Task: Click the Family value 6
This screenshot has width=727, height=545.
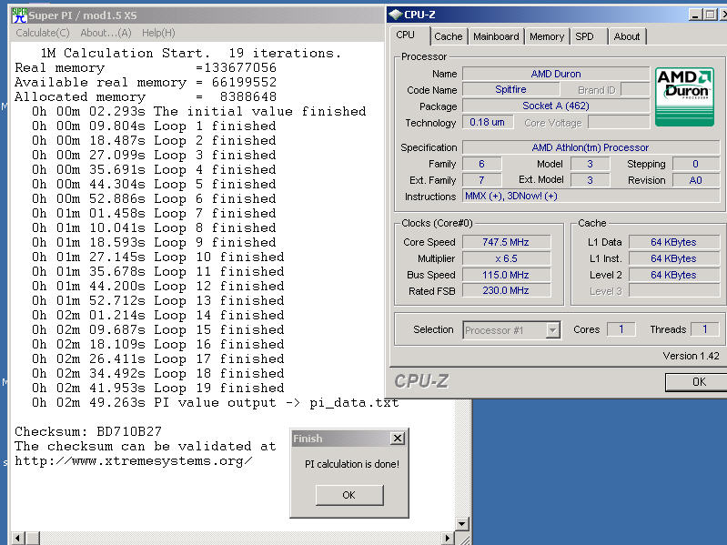Action: click(481, 164)
